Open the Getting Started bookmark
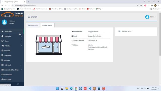This screenshot has width=161, height=91. [x=9, y=9]
